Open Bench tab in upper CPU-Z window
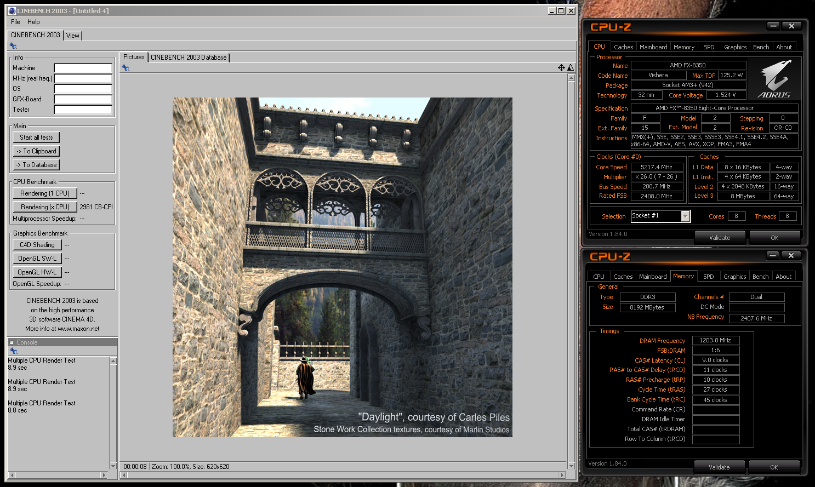Screen dimensions: 815x487 click(x=761, y=47)
